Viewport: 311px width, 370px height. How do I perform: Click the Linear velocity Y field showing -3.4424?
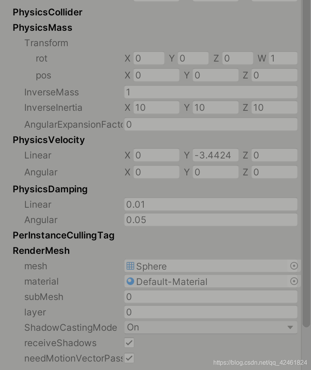[215, 155]
